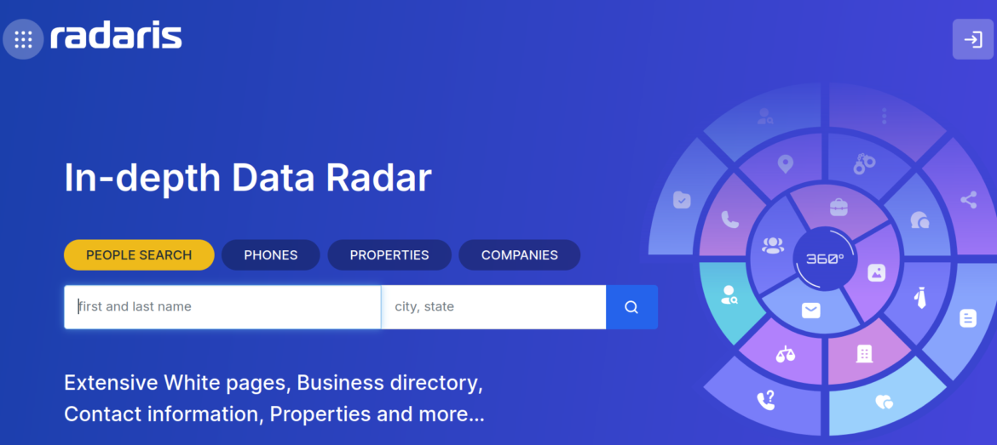The image size is (997, 445).
Task: Select the envelope radar segment
Action: click(x=810, y=311)
